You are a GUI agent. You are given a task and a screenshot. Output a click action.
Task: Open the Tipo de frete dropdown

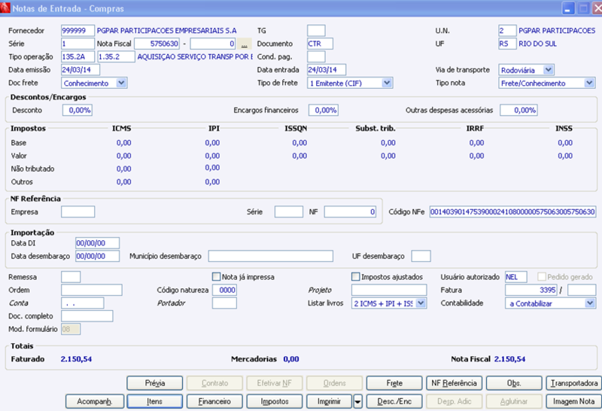pyautogui.click(x=387, y=83)
